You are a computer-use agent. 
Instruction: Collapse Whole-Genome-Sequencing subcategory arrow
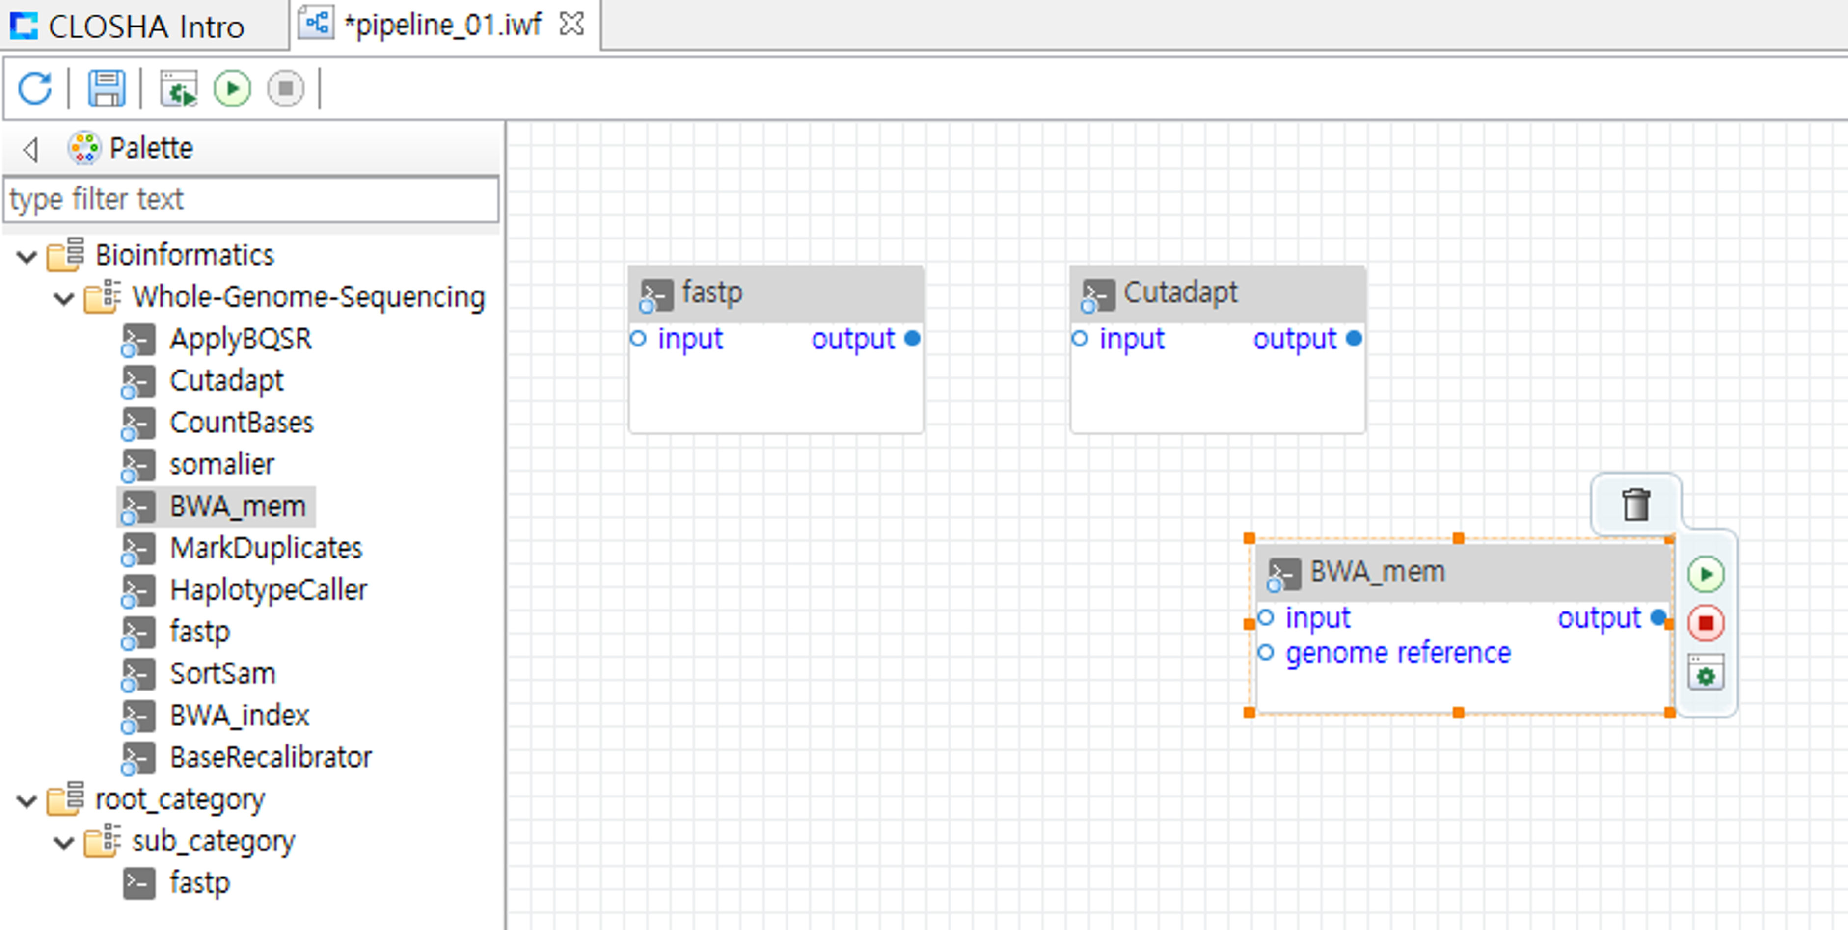[64, 298]
